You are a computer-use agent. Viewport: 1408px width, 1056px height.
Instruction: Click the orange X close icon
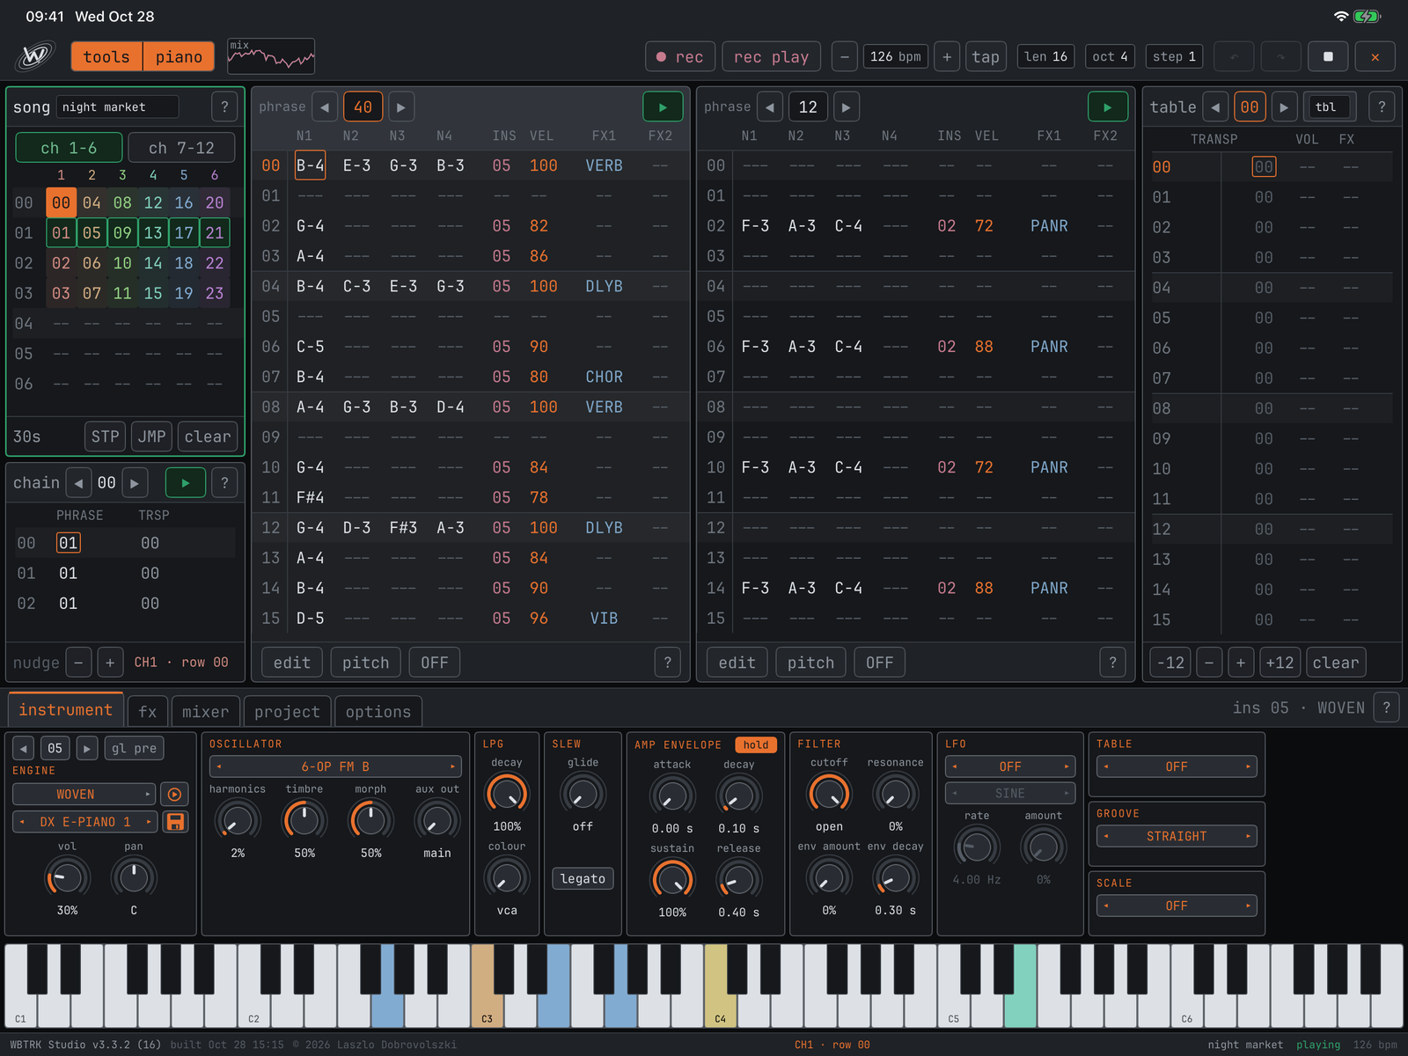[1375, 56]
